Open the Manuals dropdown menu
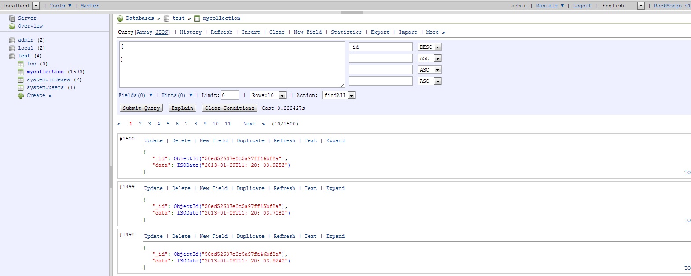This screenshot has height=276, width=691. tap(550, 6)
